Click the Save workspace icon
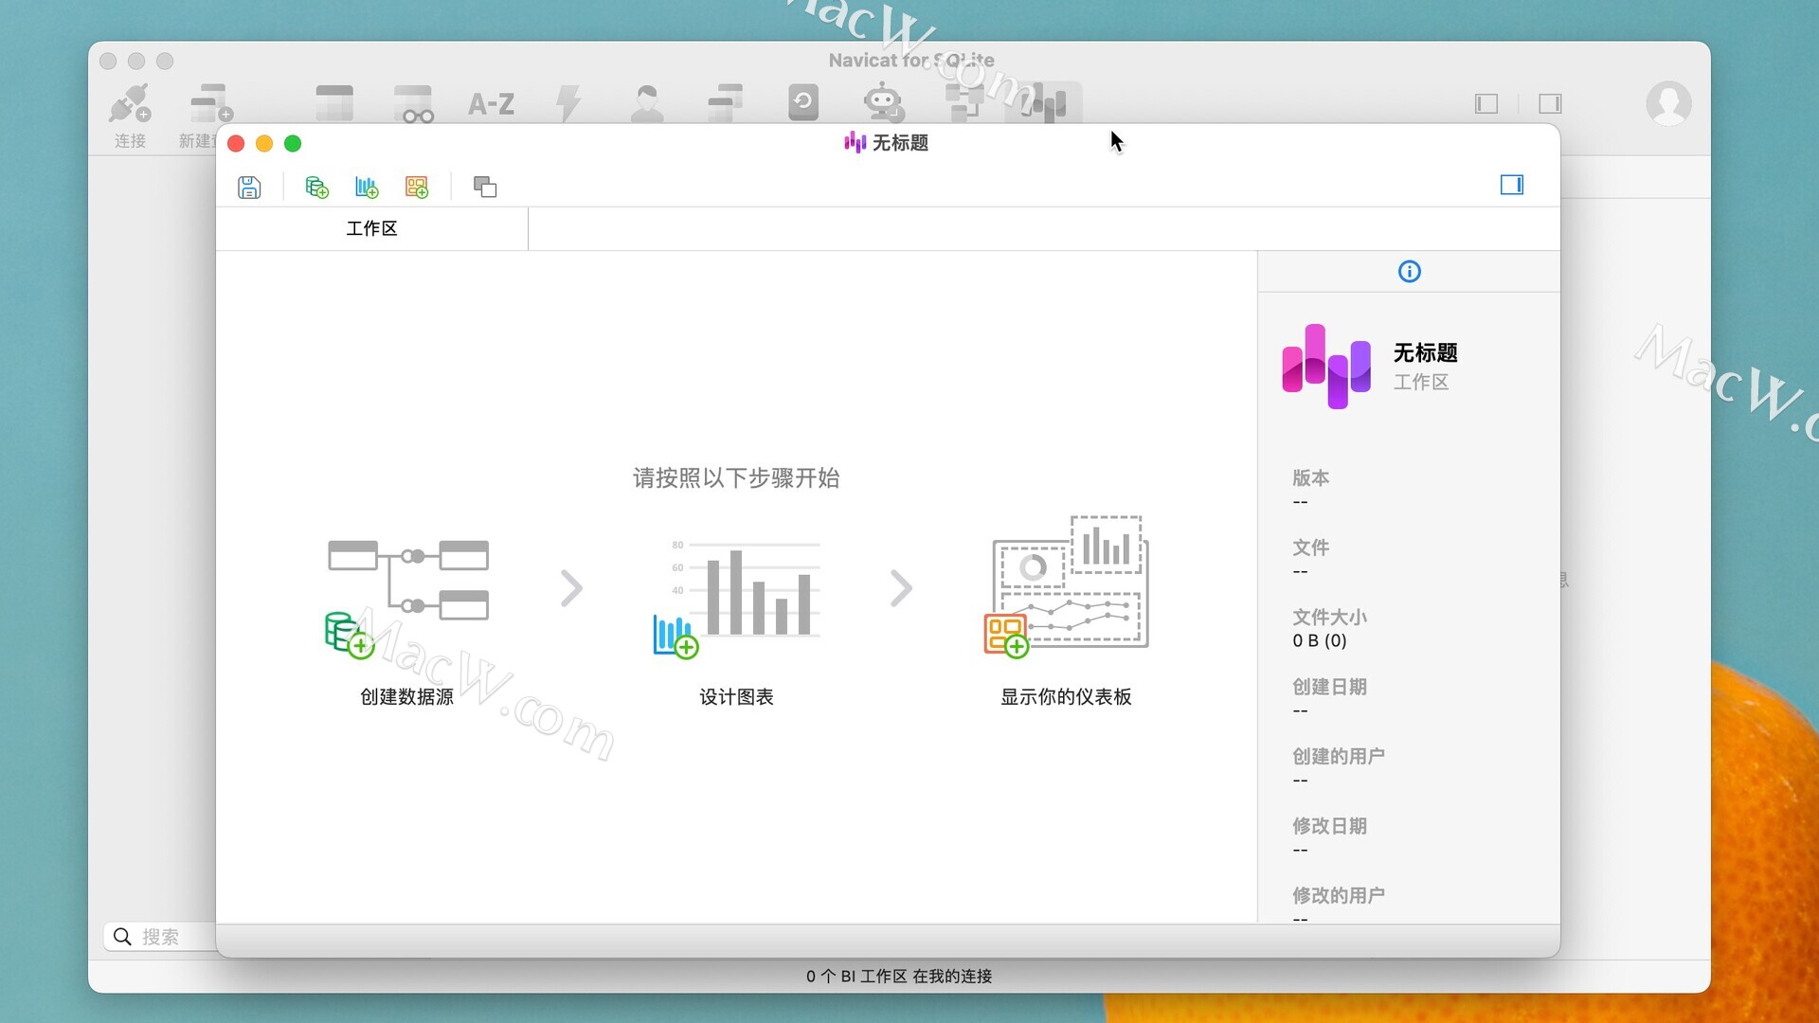 tap(249, 187)
